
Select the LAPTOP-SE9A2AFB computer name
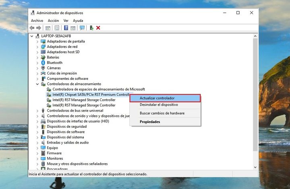coord(56,36)
